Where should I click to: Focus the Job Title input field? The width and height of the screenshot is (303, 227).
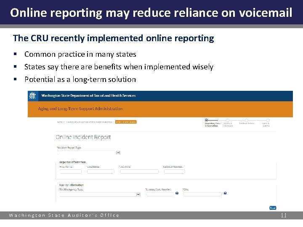(139, 172)
